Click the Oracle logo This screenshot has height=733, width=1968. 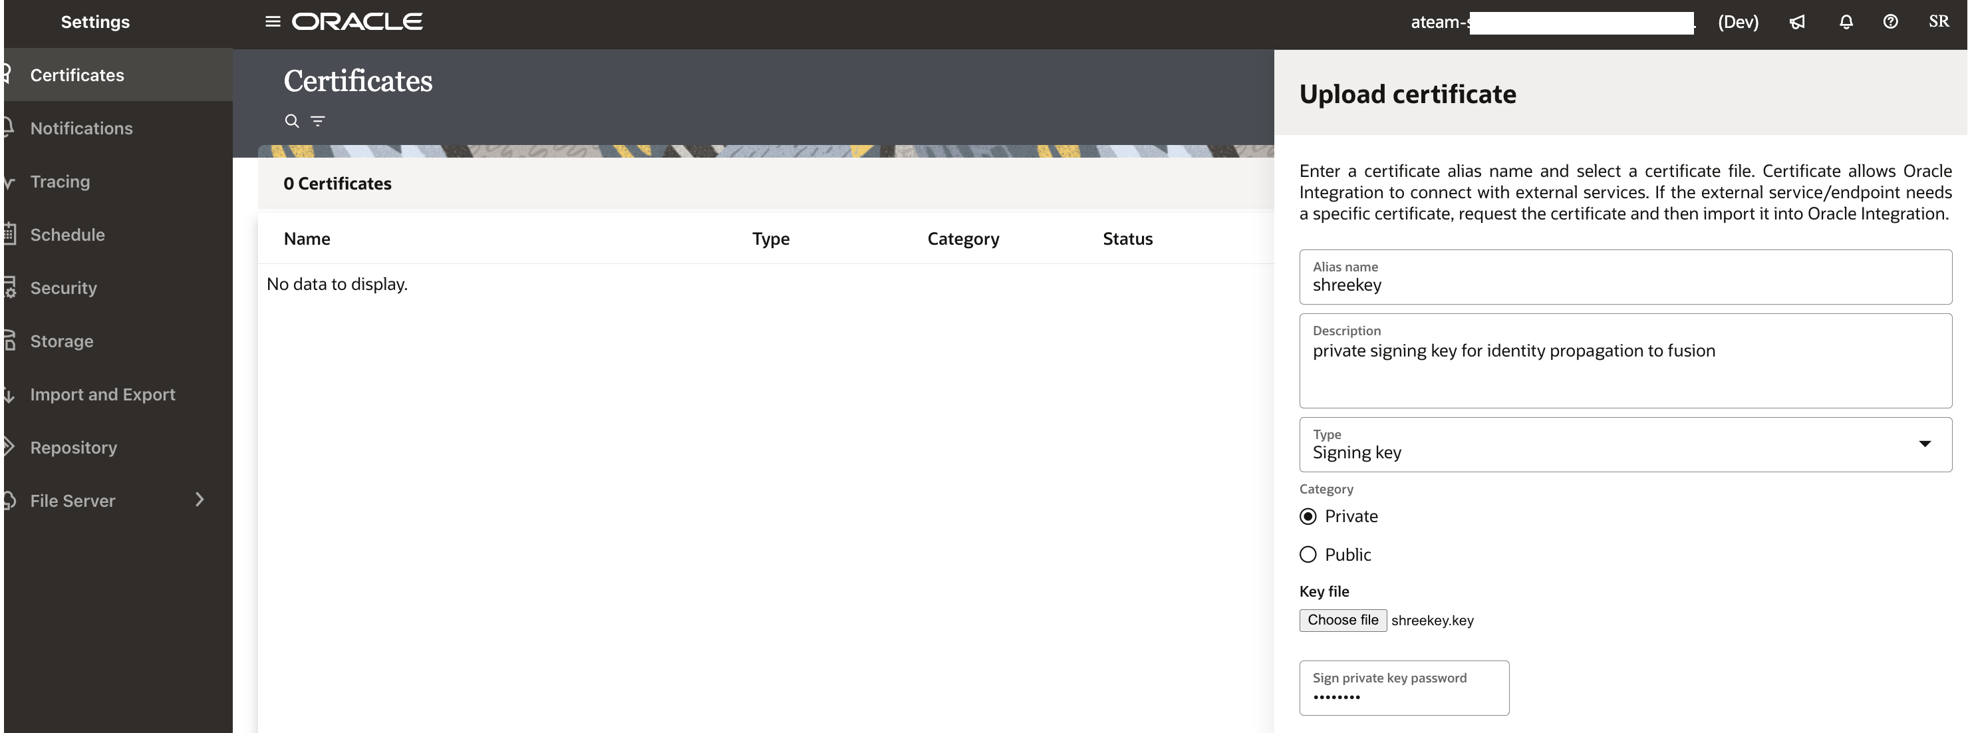(355, 21)
